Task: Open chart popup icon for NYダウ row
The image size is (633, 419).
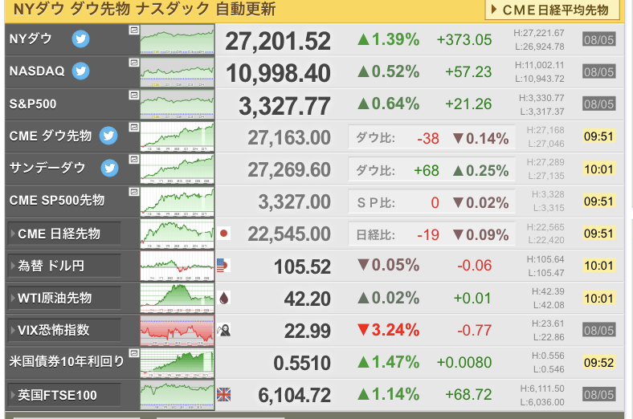Action: pyautogui.click(x=134, y=31)
